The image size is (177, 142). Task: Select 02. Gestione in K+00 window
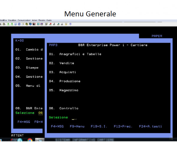[29, 59]
